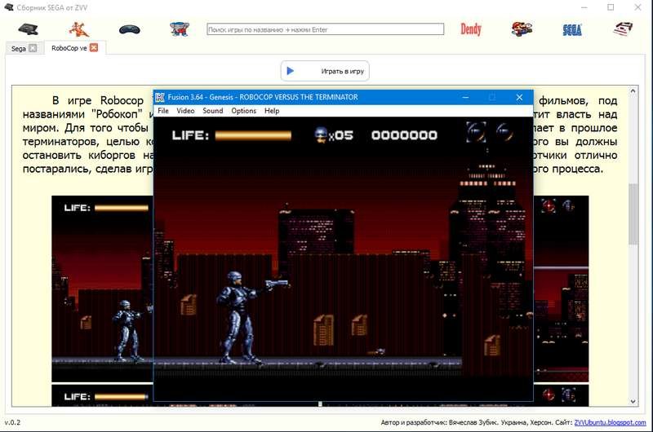
Task: Open the Video menu in Fusion
Action: [x=185, y=111]
